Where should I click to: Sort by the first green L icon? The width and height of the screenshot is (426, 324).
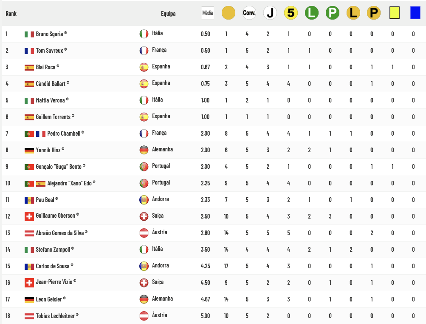pos(312,13)
